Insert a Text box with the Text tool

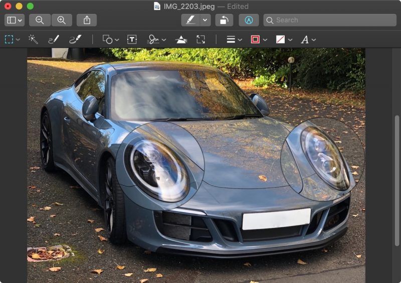[132, 40]
